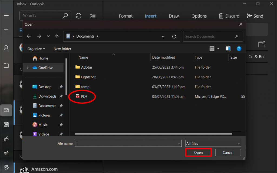This screenshot has height=173, width=277.
Task: Pop out the compose window using its icon
Action: (262, 44)
